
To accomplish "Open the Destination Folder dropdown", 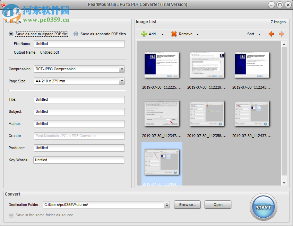I will pyautogui.click(x=166, y=205).
